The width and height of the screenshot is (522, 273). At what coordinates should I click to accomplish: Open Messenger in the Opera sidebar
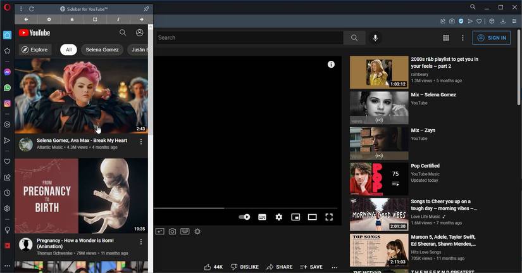[x=7, y=72]
